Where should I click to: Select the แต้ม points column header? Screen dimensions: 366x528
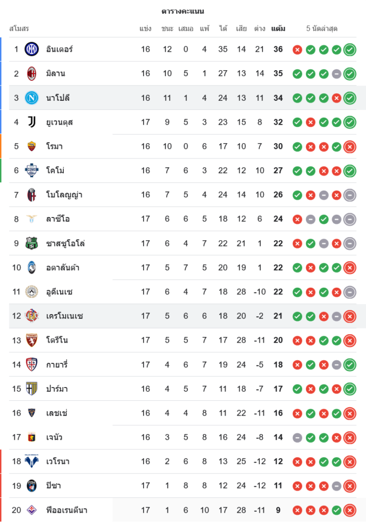point(278,29)
